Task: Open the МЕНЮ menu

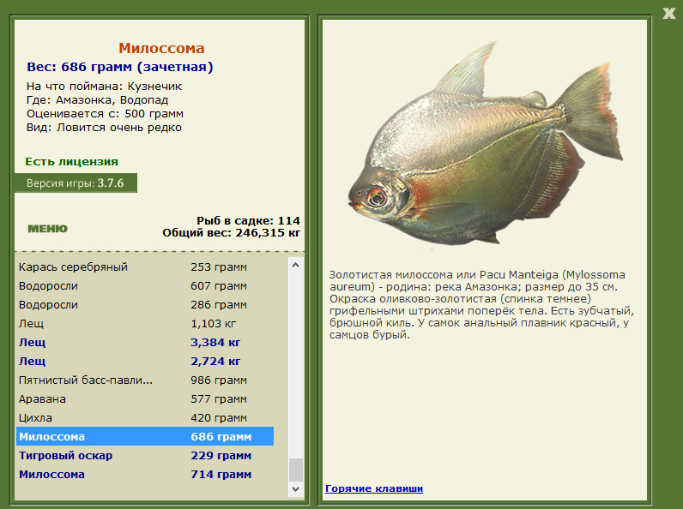Action: point(47,229)
